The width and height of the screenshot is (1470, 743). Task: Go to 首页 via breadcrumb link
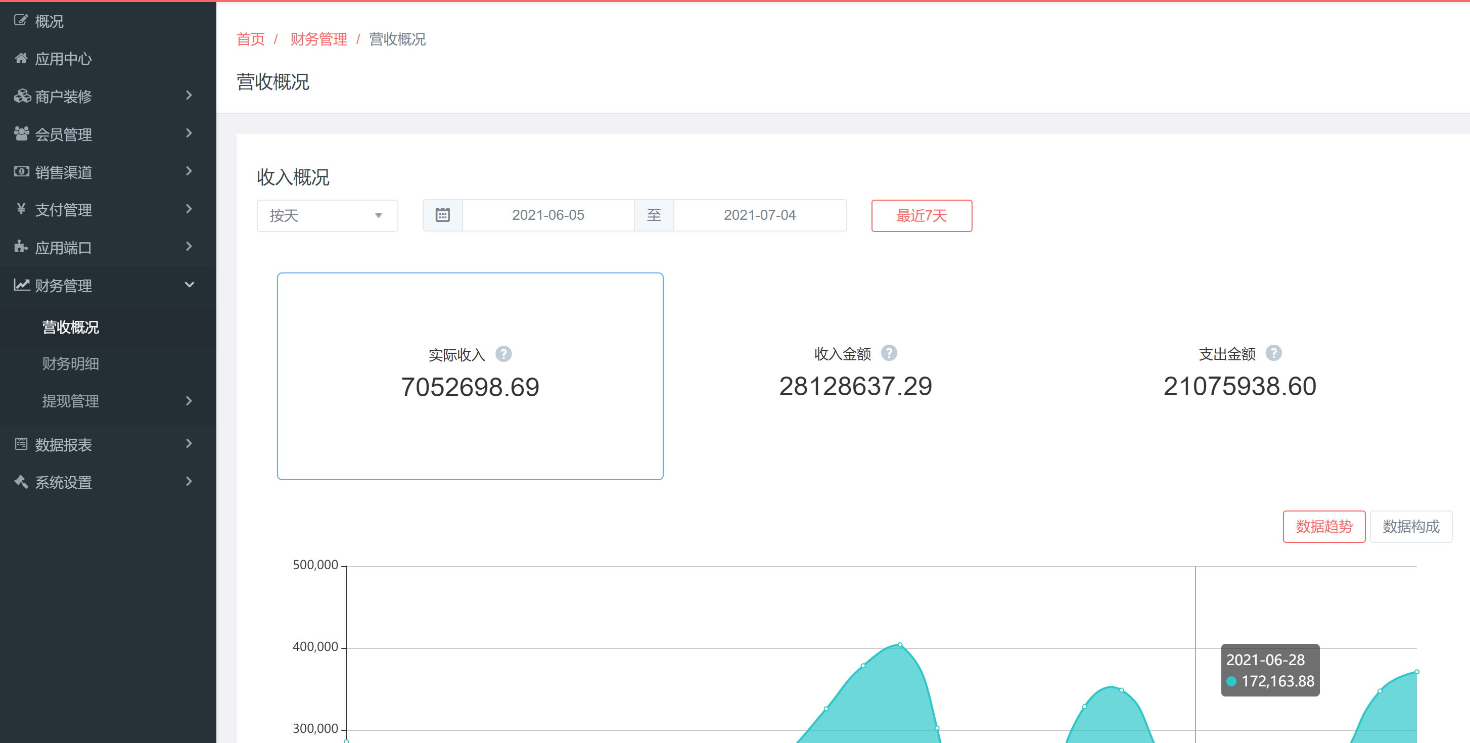pyautogui.click(x=251, y=39)
